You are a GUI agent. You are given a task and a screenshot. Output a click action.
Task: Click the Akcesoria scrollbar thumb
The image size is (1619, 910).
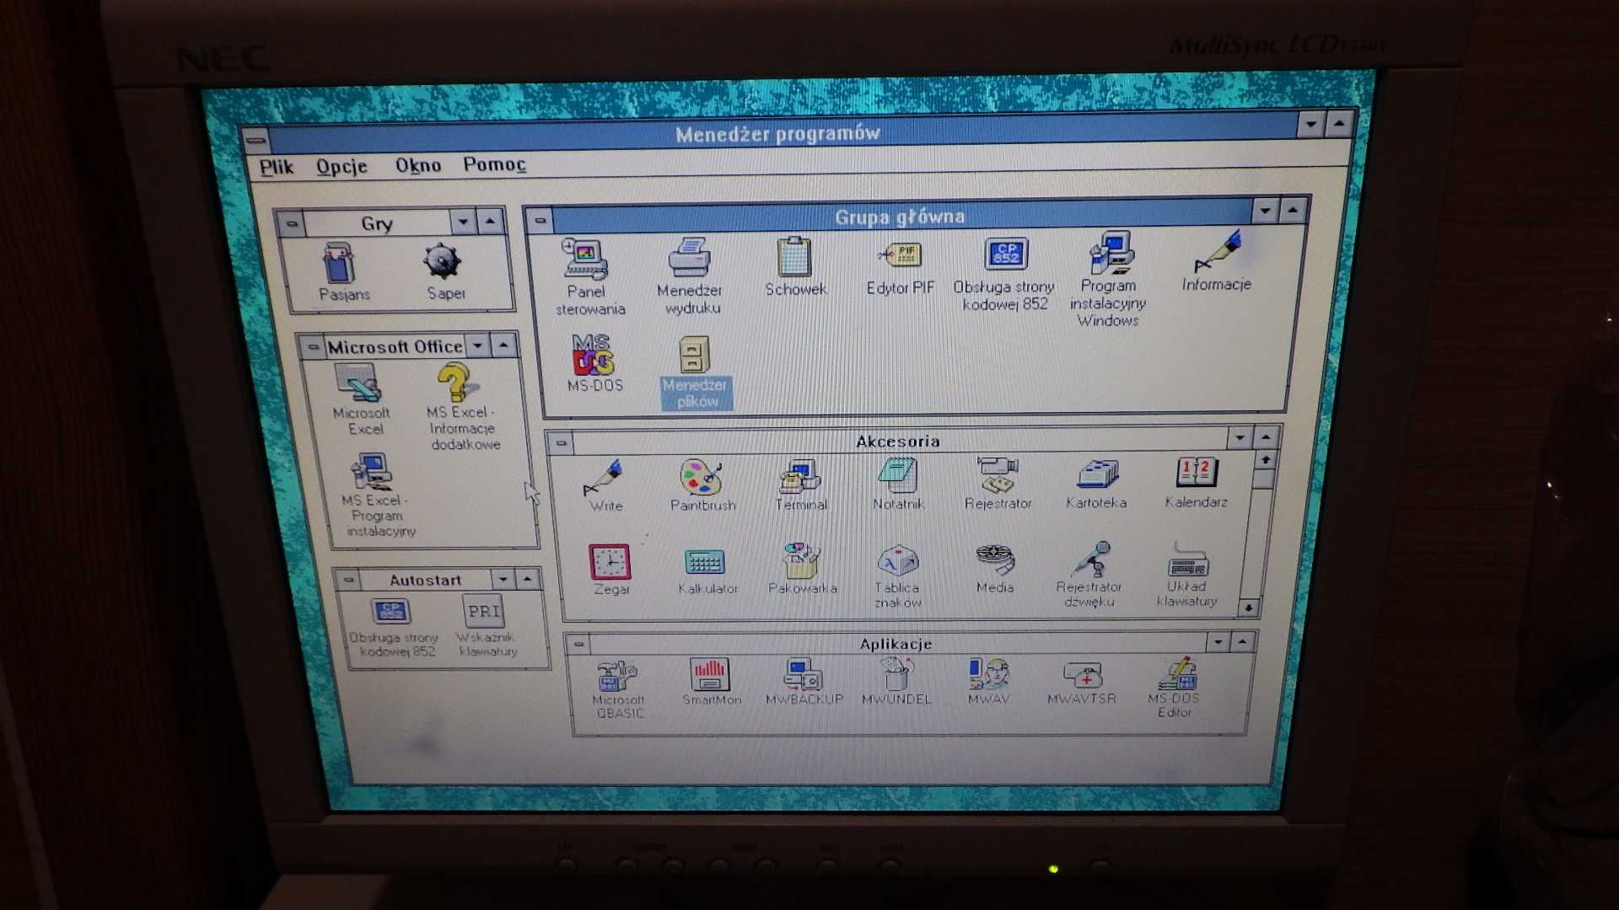click(1263, 479)
